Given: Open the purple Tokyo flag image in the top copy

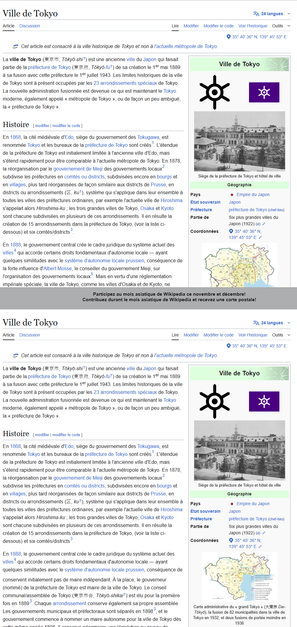Looking at the screenshot, I should click(x=264, y=92).
